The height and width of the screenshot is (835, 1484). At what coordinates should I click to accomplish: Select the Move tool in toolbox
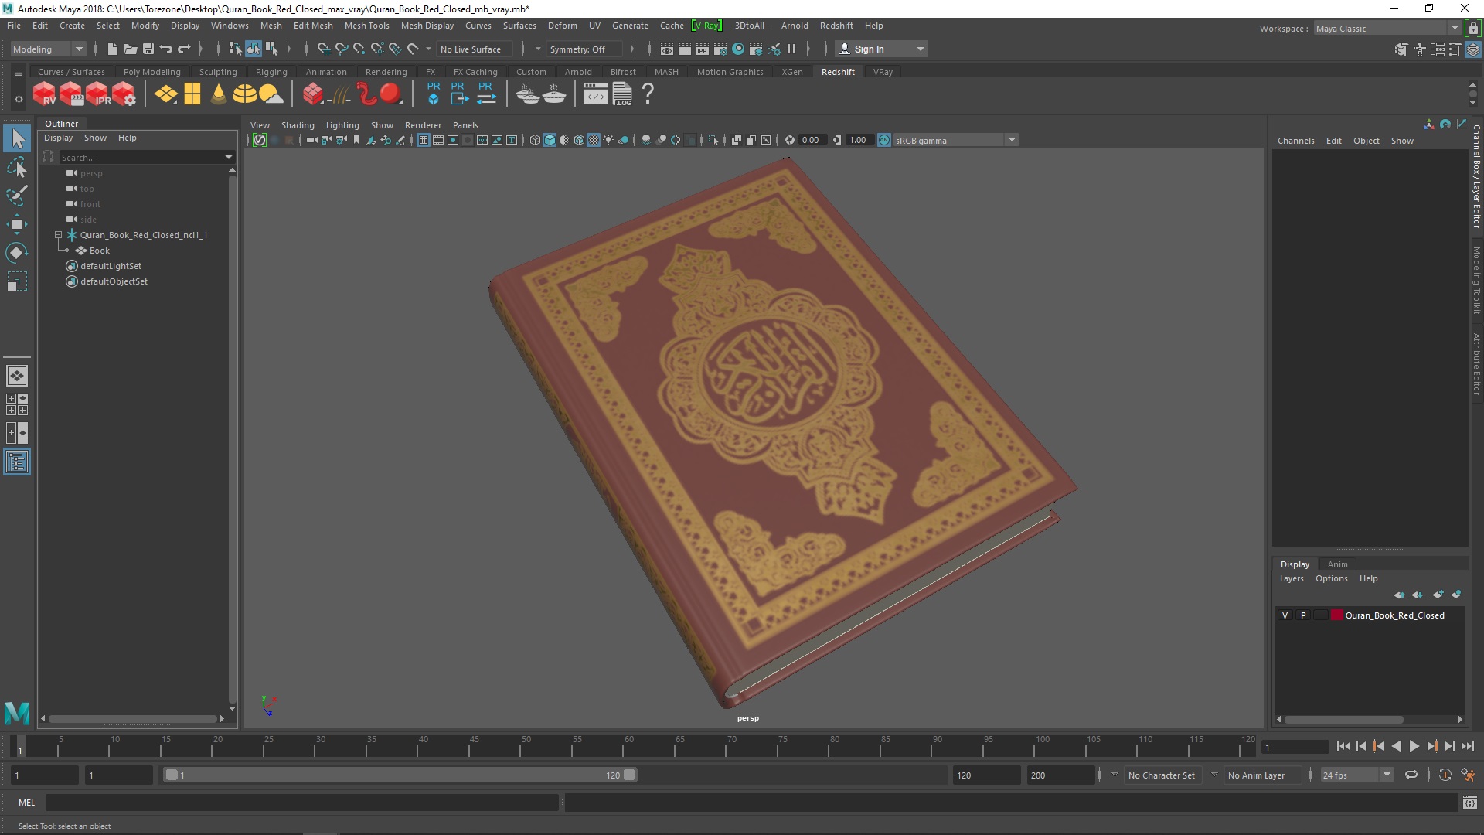(x=17, y=224)
